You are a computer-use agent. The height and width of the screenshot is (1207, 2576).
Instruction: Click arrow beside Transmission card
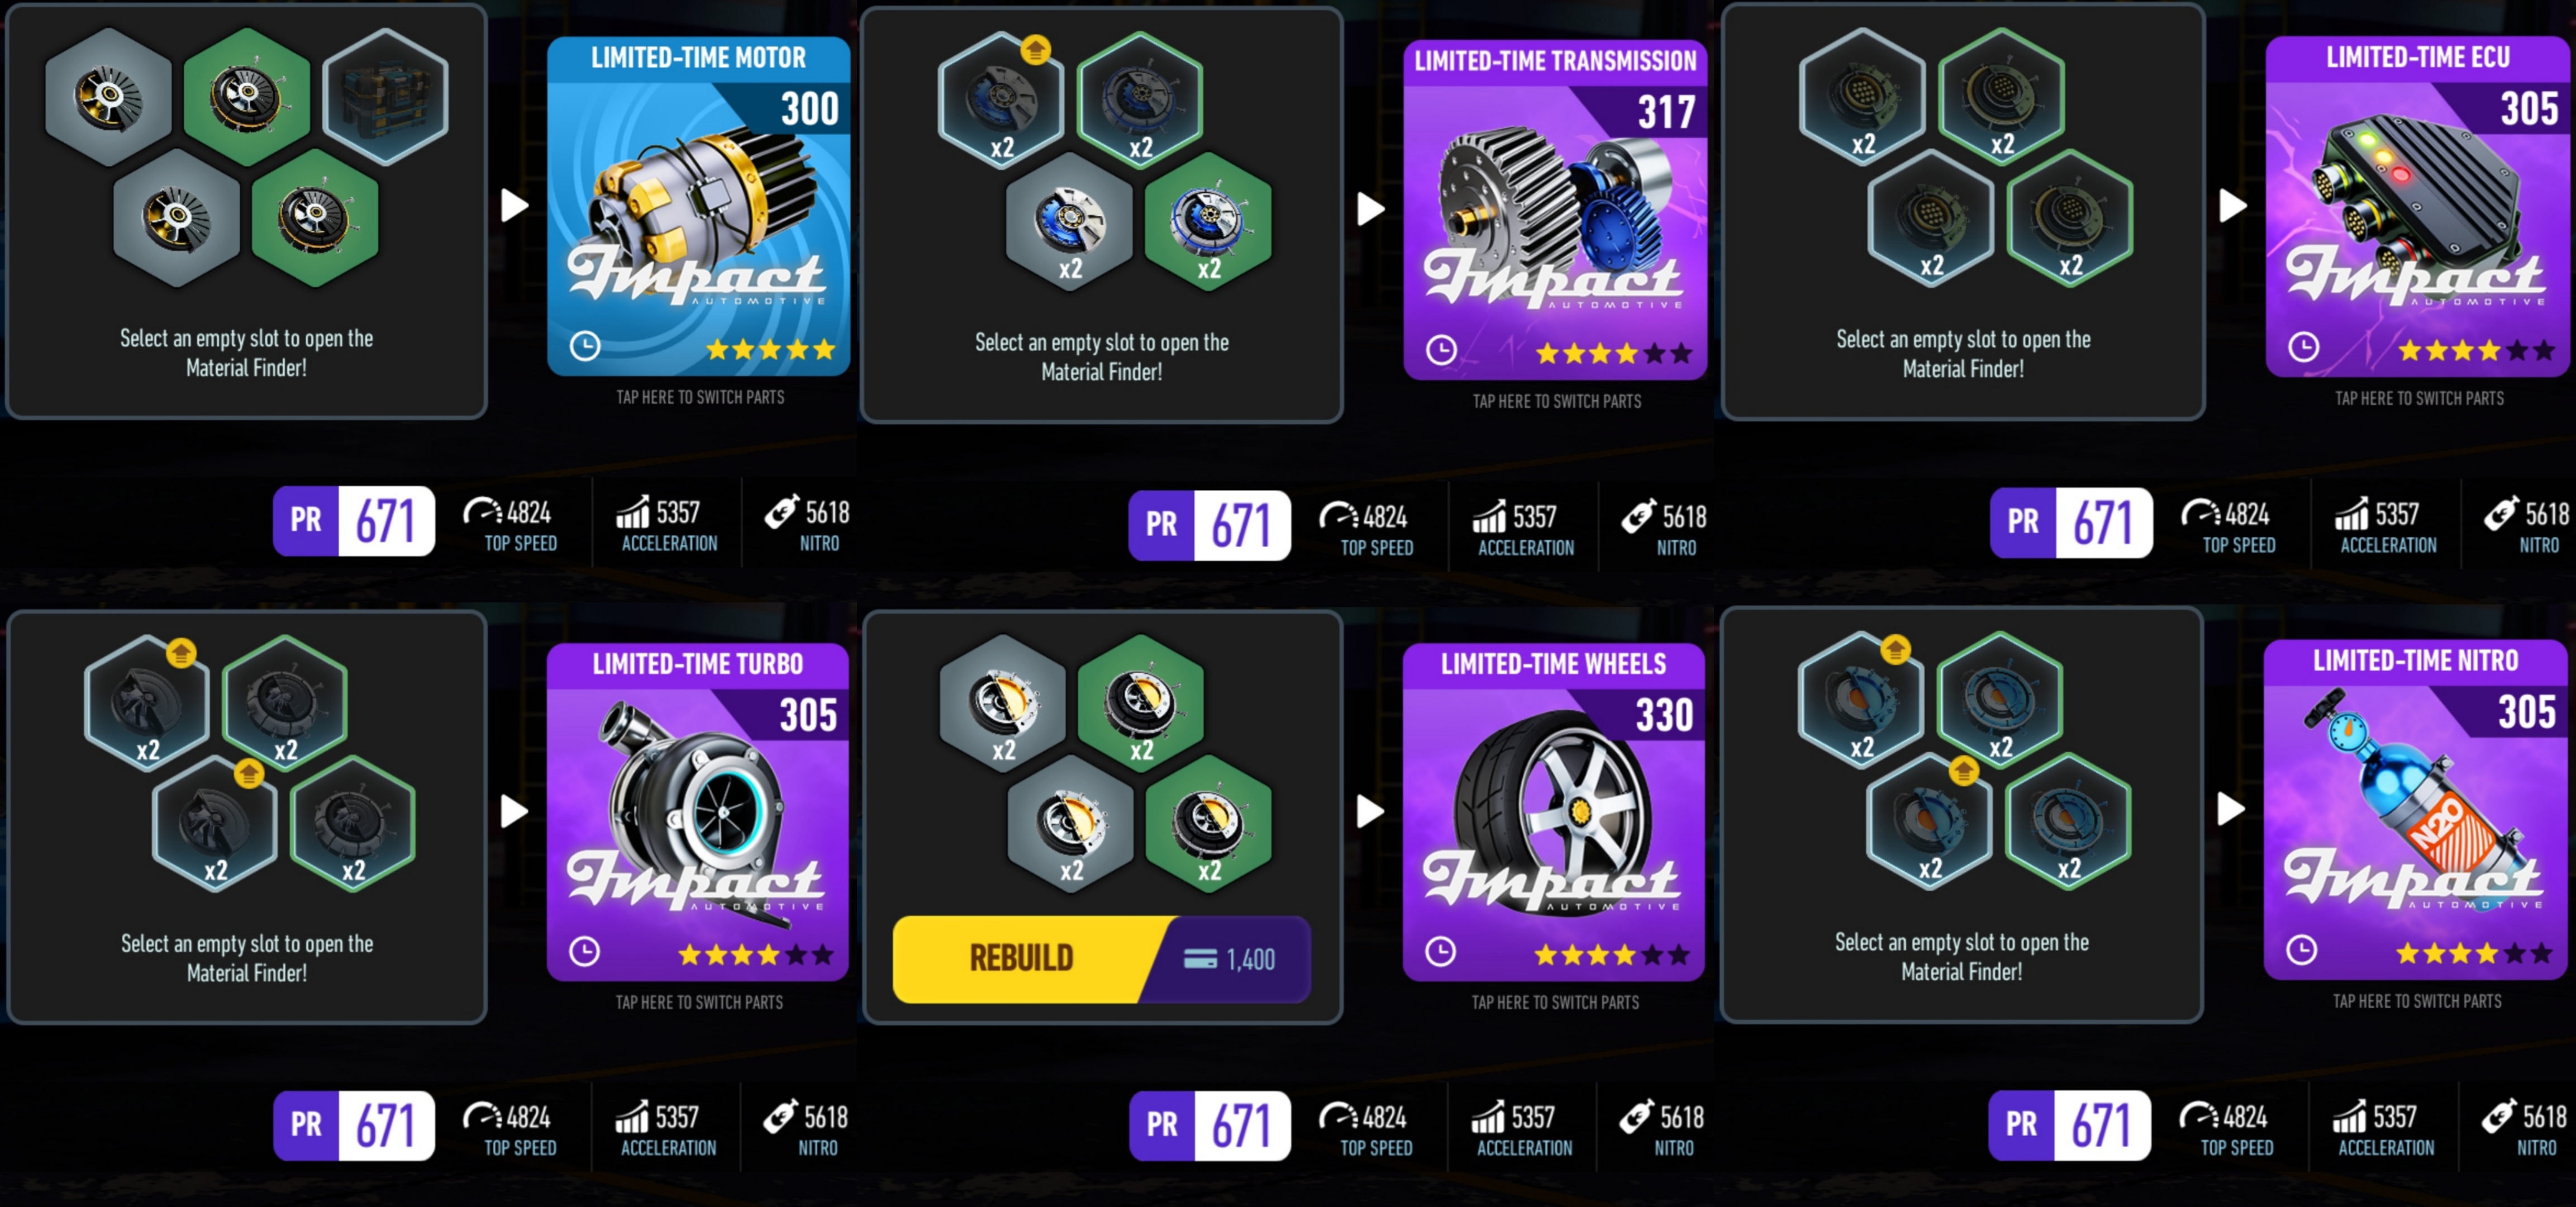1370,209
